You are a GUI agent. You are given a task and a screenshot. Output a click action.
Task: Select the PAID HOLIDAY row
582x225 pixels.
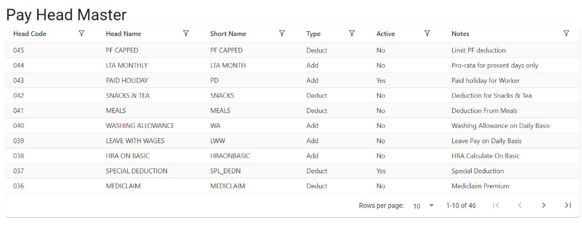293,81
